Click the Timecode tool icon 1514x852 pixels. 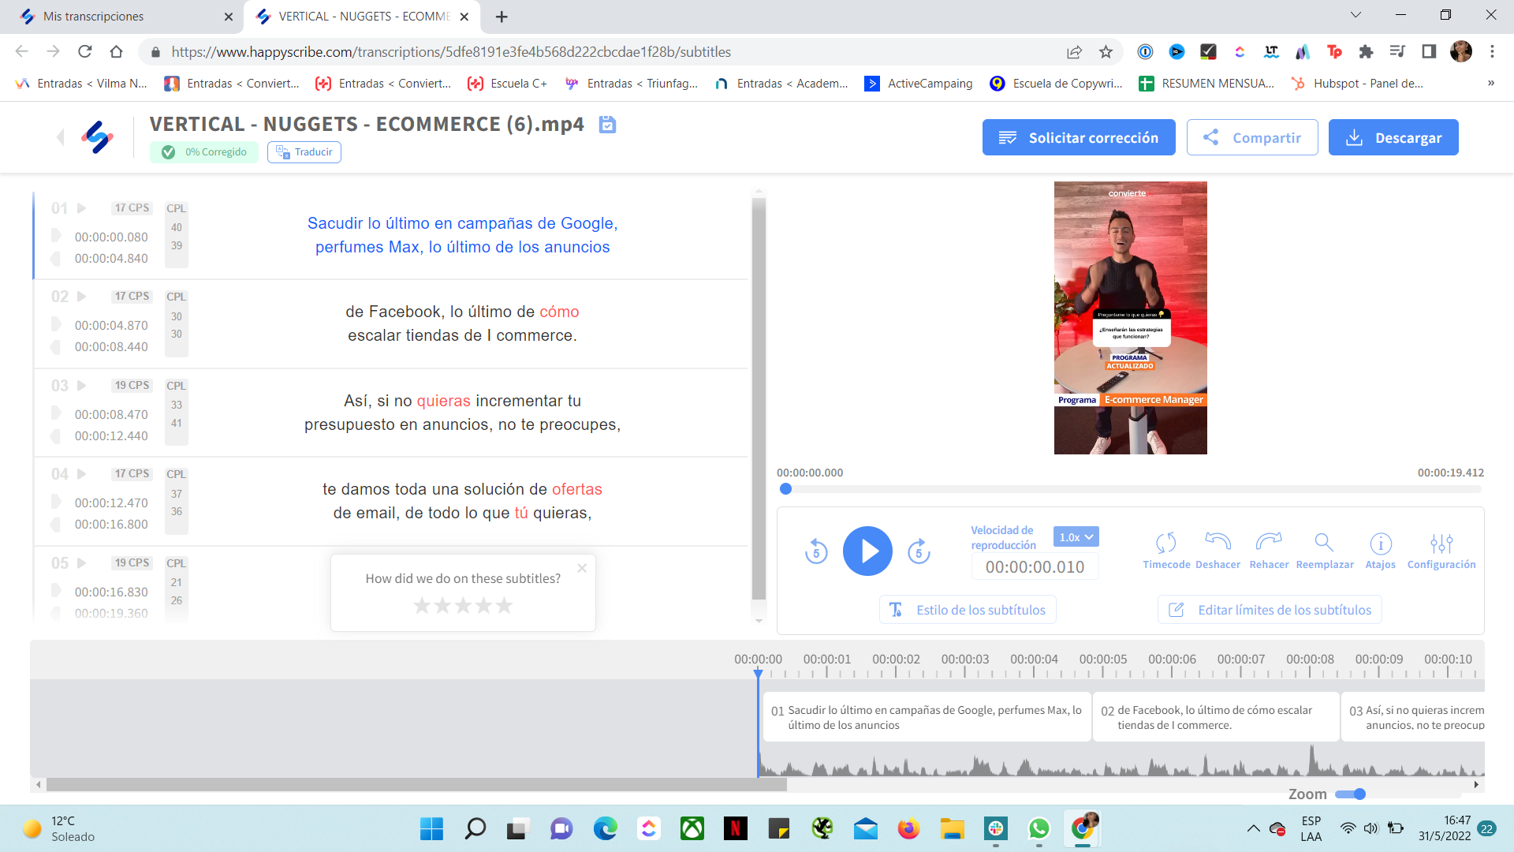pyautogui.click(x=1166, y=544)
